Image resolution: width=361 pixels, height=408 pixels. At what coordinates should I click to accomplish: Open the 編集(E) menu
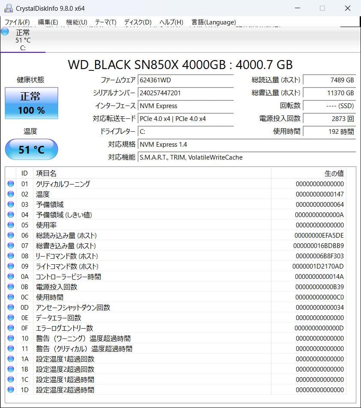click(48, 22)
